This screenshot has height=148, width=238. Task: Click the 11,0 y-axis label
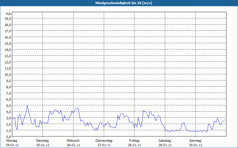[8, 68]
